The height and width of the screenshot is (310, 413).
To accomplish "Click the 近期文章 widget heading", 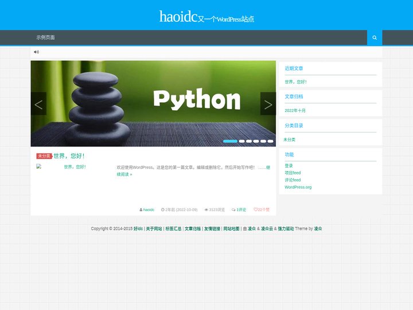I will pos(294,68).
